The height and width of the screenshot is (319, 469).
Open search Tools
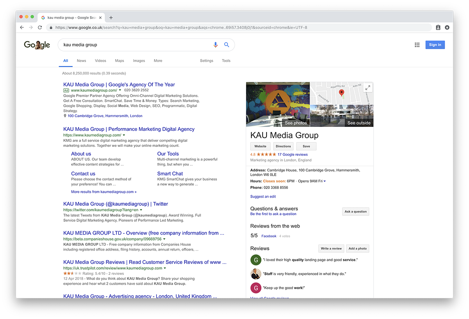(x=226, y=61)
